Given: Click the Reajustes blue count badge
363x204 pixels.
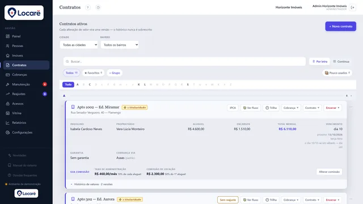Looking at the screenshot, I should tap(45, 94).
